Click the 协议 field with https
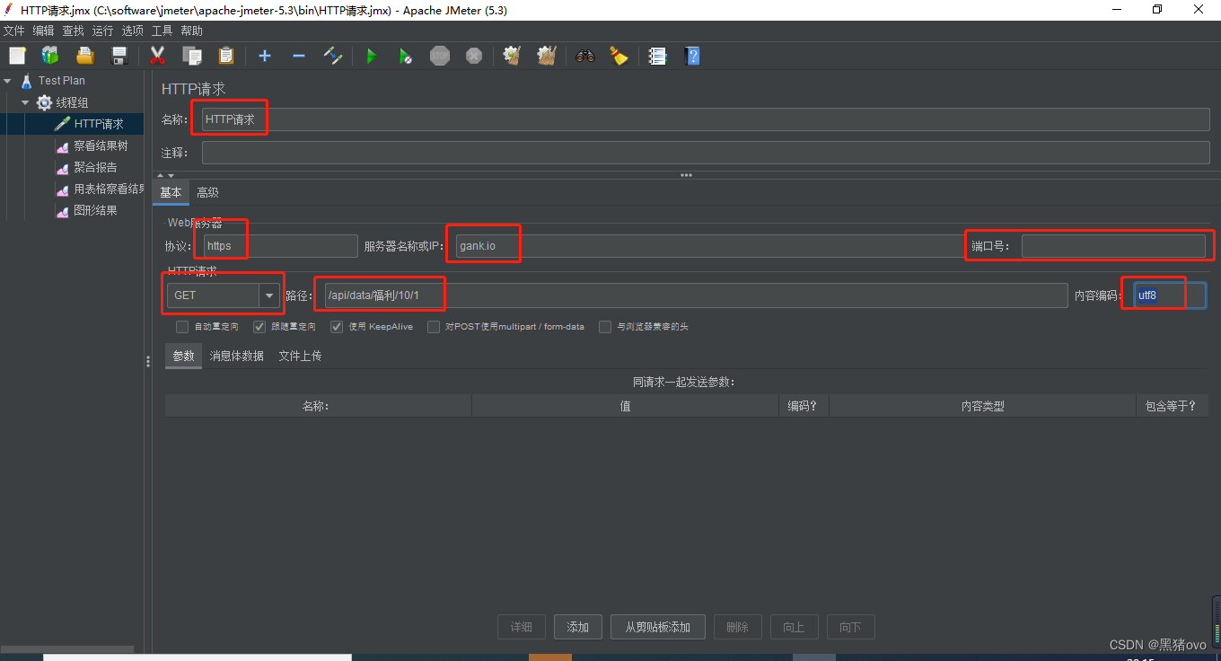This screenshot has width=1221, height=661. coord(279,246)
